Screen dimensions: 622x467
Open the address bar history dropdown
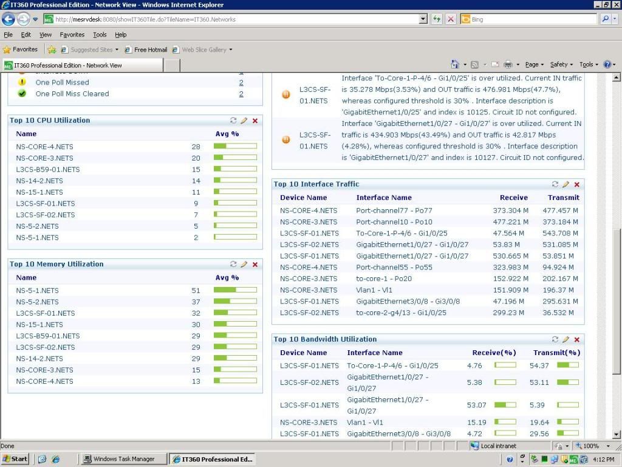[x=423, y=19]
